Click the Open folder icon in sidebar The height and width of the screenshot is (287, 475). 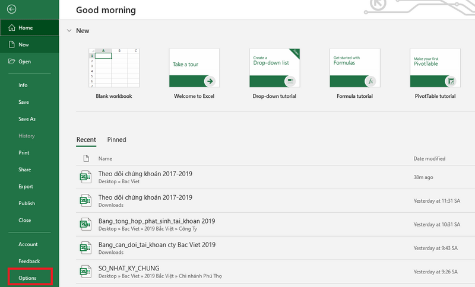click(11, 61)
